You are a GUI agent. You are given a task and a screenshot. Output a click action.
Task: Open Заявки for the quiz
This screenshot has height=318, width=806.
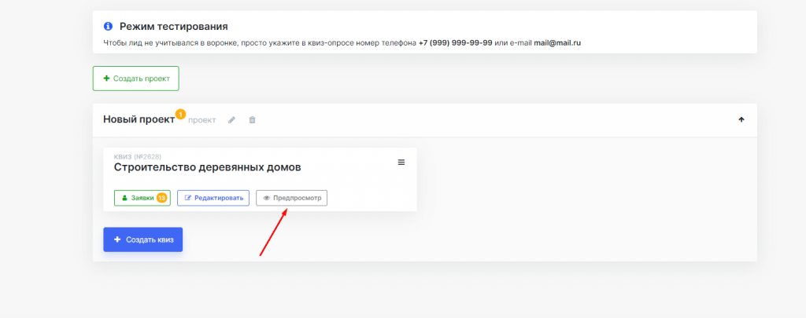point(137,198)
